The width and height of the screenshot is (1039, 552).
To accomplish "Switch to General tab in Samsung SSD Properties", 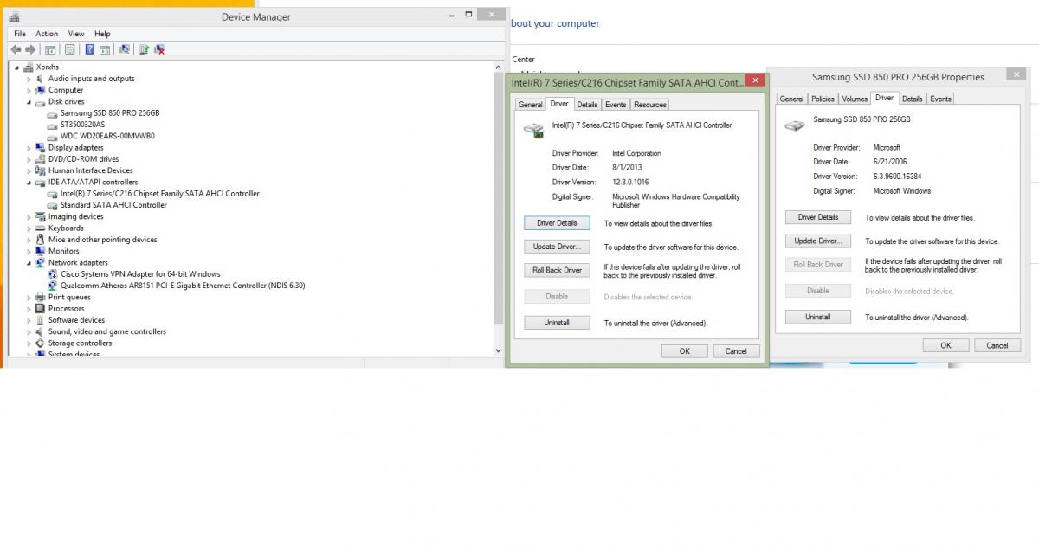I will [791, 99].
